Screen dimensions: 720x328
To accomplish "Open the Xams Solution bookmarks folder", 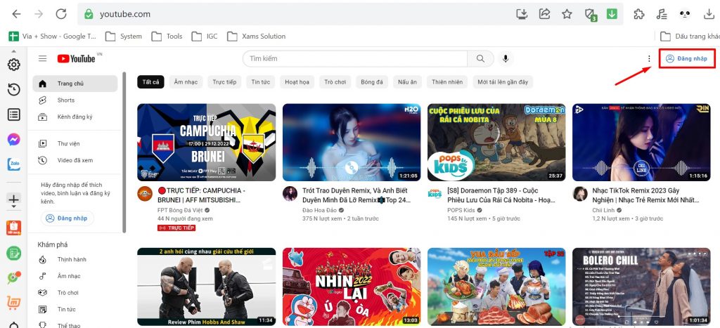I will click(257, 37).
